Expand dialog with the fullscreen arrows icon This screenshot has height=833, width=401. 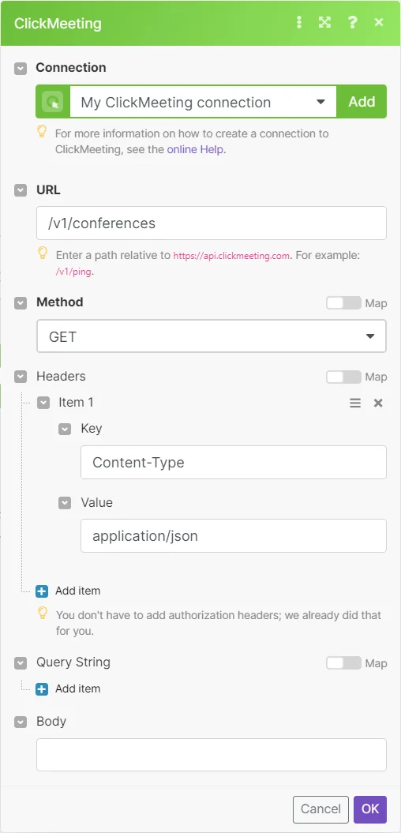(324, 22)
